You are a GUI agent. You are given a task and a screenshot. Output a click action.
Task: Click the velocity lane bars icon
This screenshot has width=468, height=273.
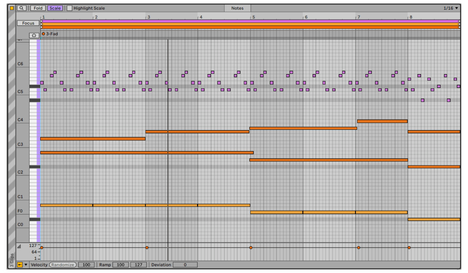(x=19, y=247)
